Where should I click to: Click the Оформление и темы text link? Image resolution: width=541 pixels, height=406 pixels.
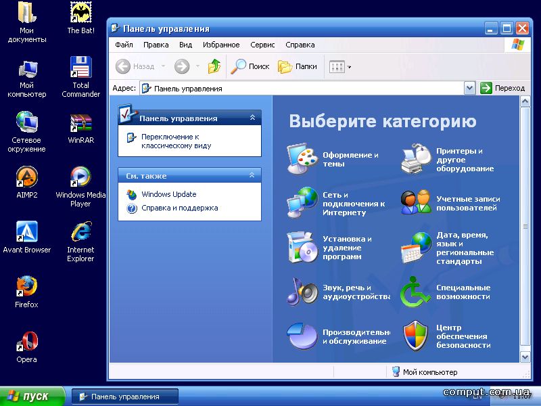point(350,159)
